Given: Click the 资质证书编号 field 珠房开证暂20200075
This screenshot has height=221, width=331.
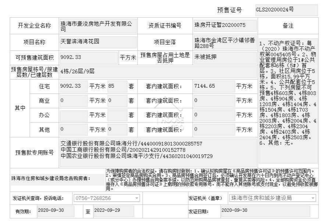Looking at the screenshot, I should [x=225, y=25].
